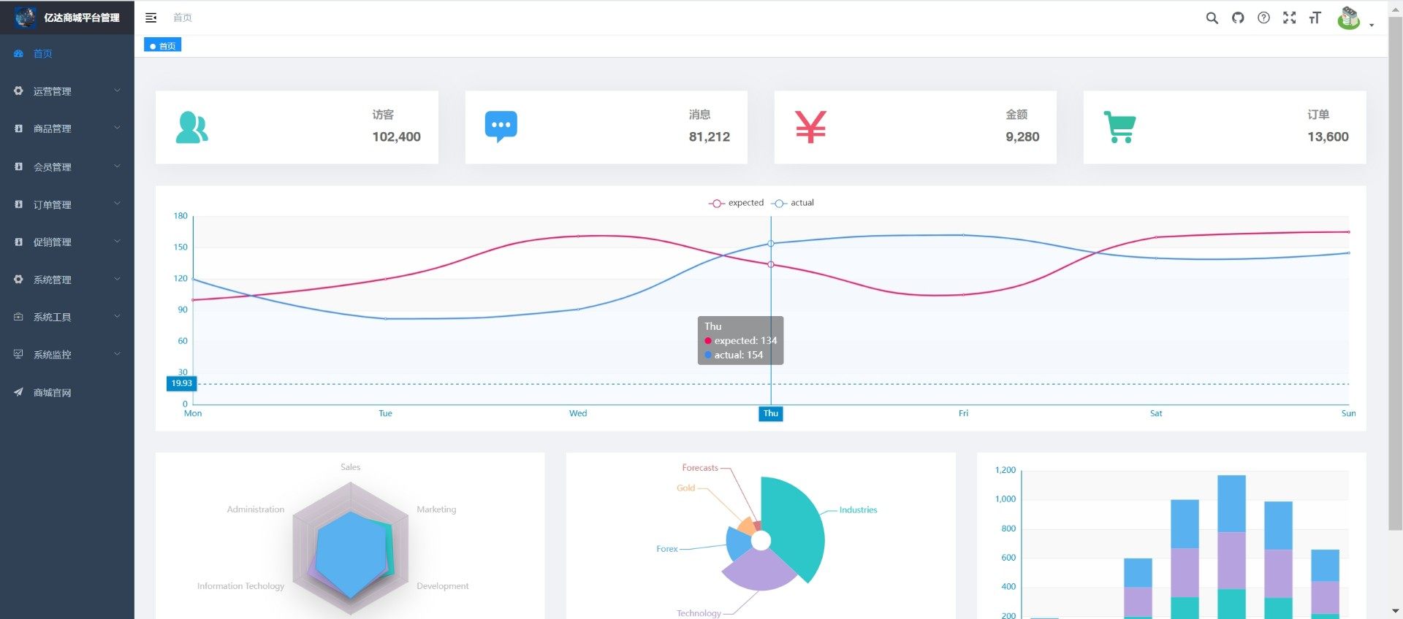Click the 系统工具 toolbox icon
This screenshot has width=1403, height=619.
18,317
